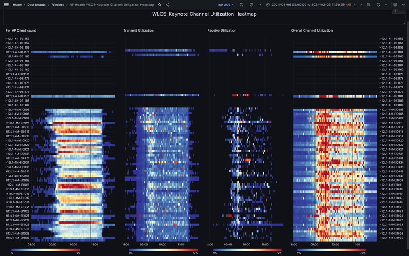
Task: Refresh the dashboard now
Action: (x=378, y=5)
